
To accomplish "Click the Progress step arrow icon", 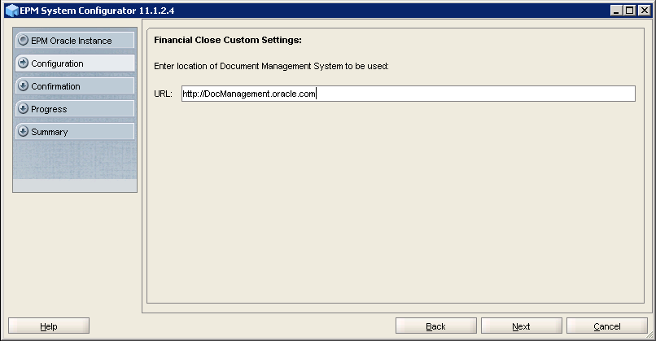I will coord(24,109).
